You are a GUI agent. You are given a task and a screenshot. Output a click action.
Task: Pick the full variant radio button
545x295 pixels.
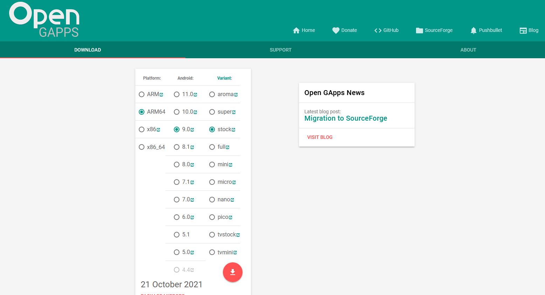[x=212, y=147]
